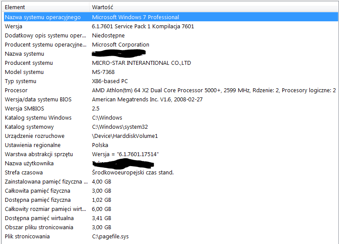339x244 pixels.
Task: Select the Plik stronicowania row
Action: [x=27, y=236]
